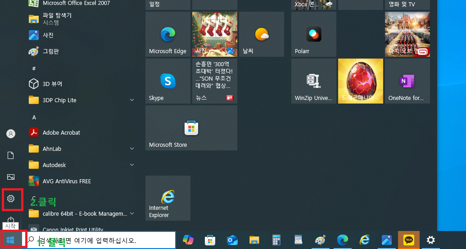466x249 pixels.
Task: Launch the Microsoft Store tile
Action: (x=191, y=128)
